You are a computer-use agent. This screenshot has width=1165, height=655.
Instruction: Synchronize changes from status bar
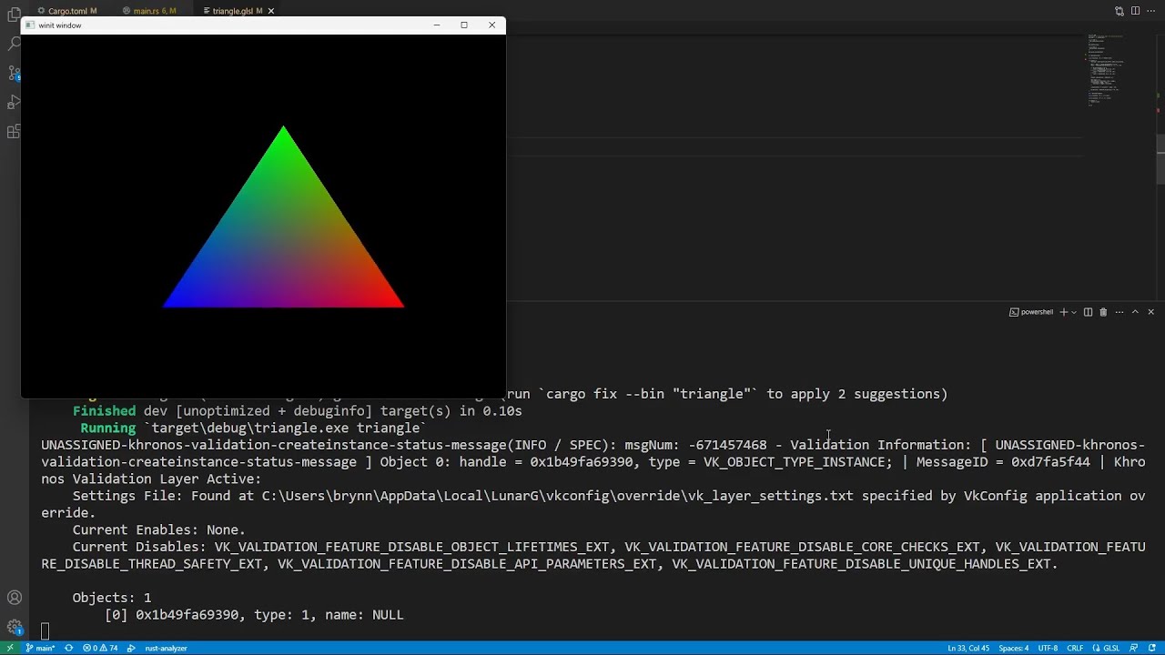(x=68, y=648)
